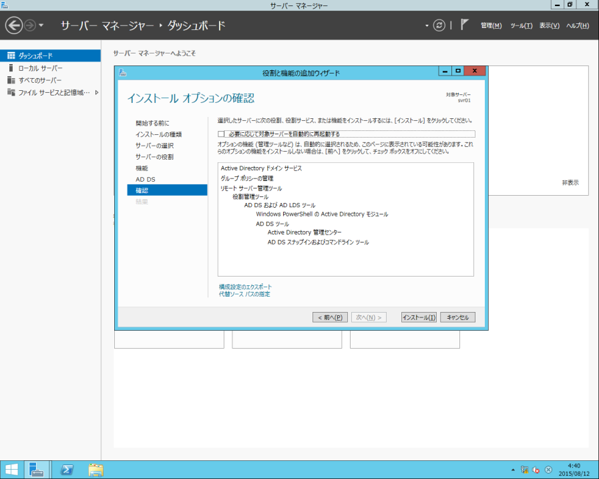The height and width of the screenshot is (479, 599).
Task: Select ダッシュボード in the left sidebar
Action: 51,55
